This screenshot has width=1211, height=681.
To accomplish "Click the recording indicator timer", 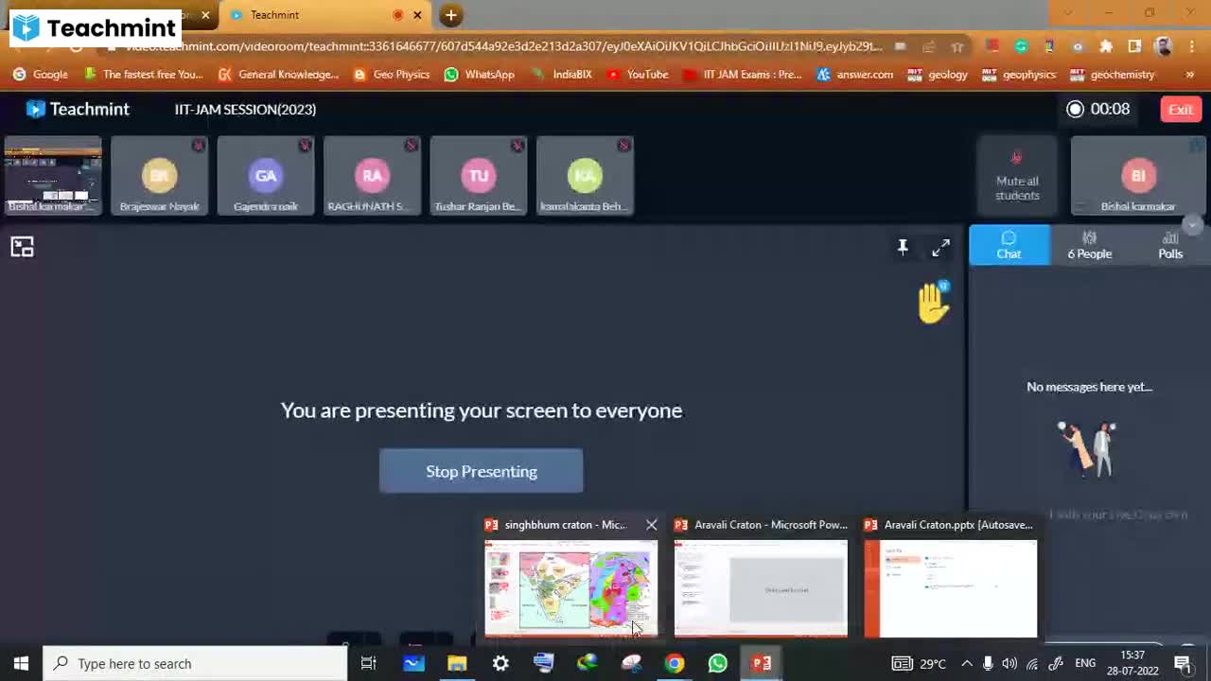I will (x=1097, y=109).
